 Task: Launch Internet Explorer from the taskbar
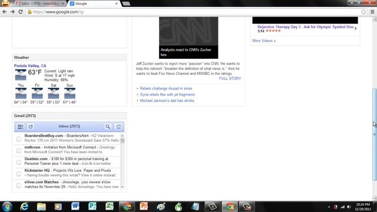tap(24, 207)
